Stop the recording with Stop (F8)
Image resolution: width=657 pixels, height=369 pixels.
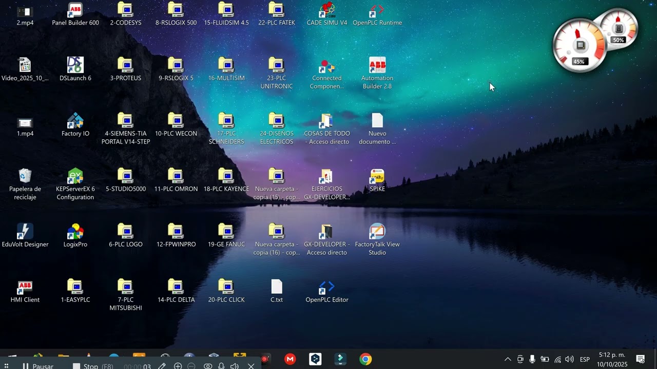(x=92, y=366)
